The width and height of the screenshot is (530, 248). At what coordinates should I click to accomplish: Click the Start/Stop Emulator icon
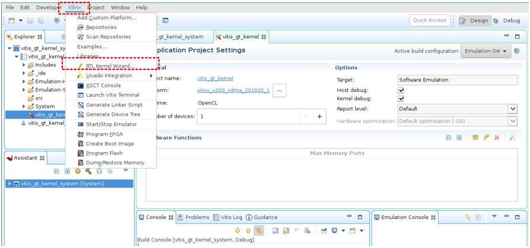[x=81, y=124]
